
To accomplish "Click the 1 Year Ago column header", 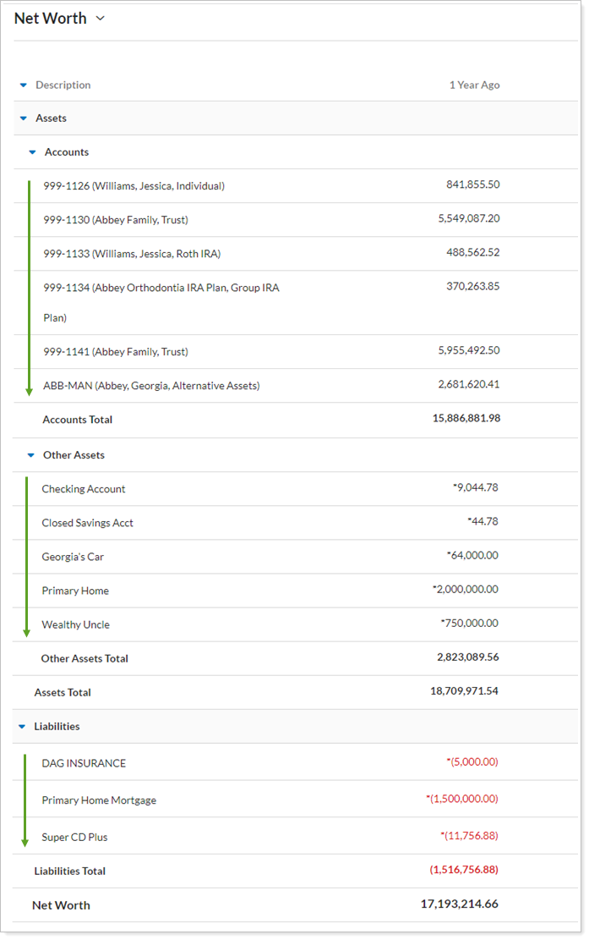I will coord(474,85).
